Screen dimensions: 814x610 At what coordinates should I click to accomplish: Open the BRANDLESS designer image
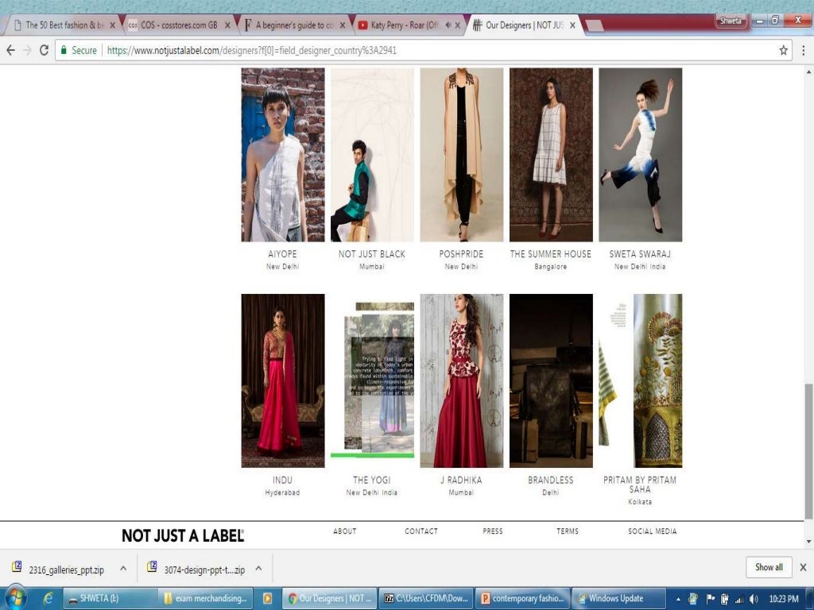pyautogui.click(x=551, y=380)
